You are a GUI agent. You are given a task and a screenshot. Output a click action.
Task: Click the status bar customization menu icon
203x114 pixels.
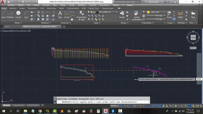pos(201,106)
